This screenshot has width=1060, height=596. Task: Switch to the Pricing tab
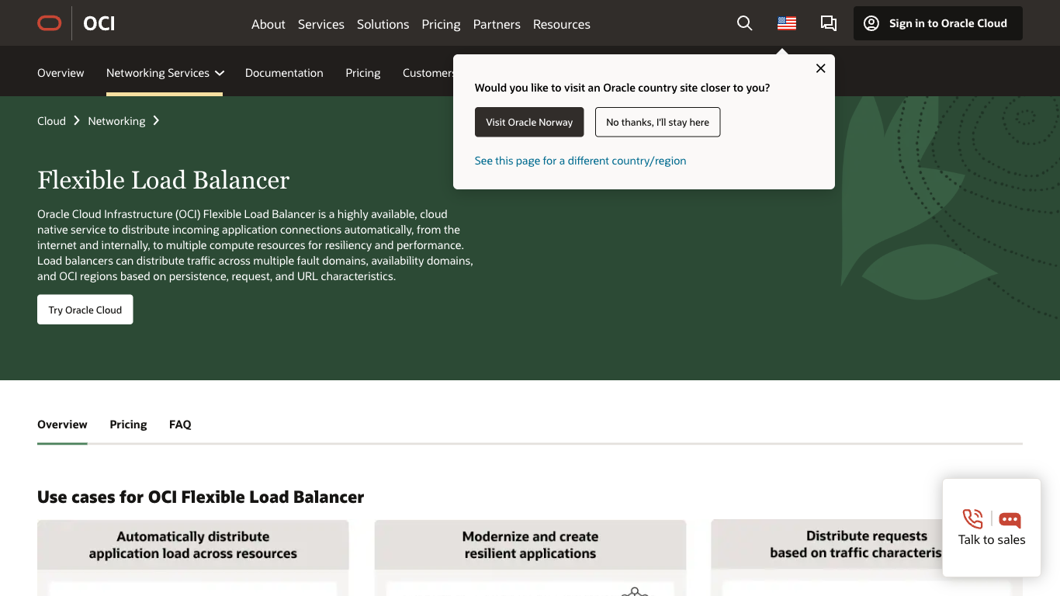128,424
